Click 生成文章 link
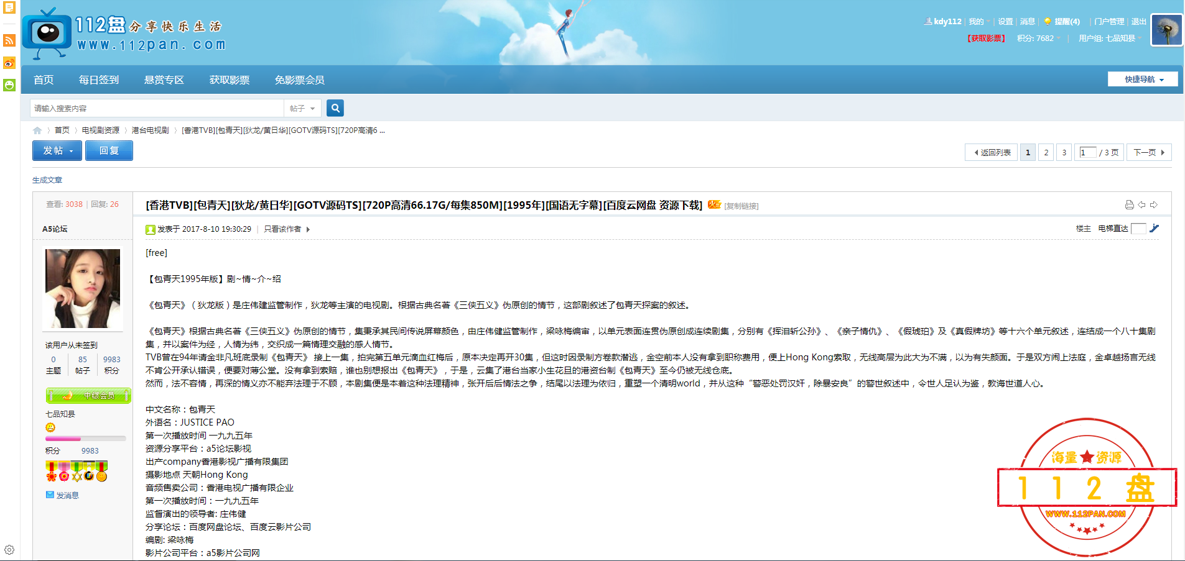 point(47,180)
